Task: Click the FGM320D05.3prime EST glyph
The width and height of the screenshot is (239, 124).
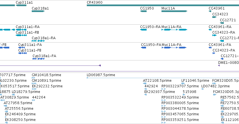Action: coord(215,95)
